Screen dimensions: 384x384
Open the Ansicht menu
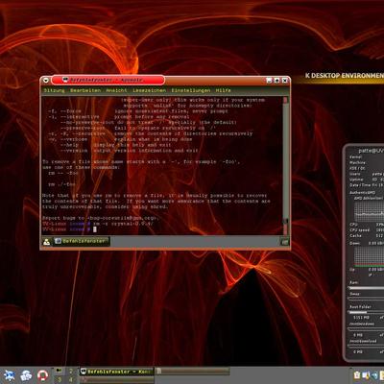pos(116,90)
